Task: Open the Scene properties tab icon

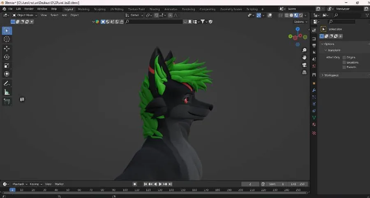Action: [314, 59]
